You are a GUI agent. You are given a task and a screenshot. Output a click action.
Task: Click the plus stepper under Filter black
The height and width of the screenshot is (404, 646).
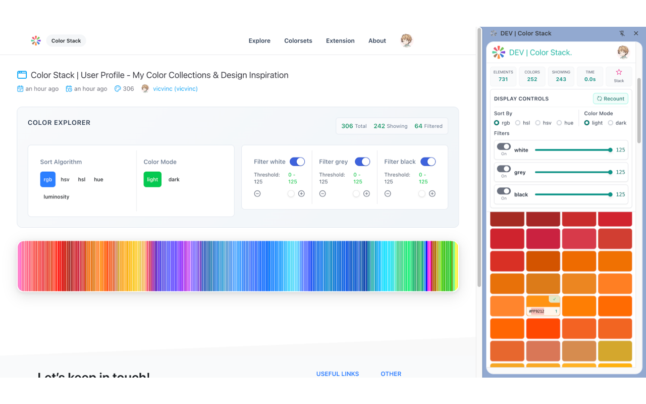(432, 193)
